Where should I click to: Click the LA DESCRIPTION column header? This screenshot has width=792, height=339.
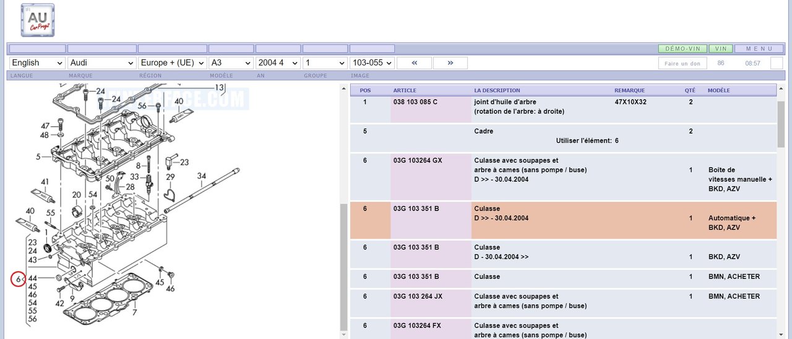pyautogui.click(x=497, y=90)
